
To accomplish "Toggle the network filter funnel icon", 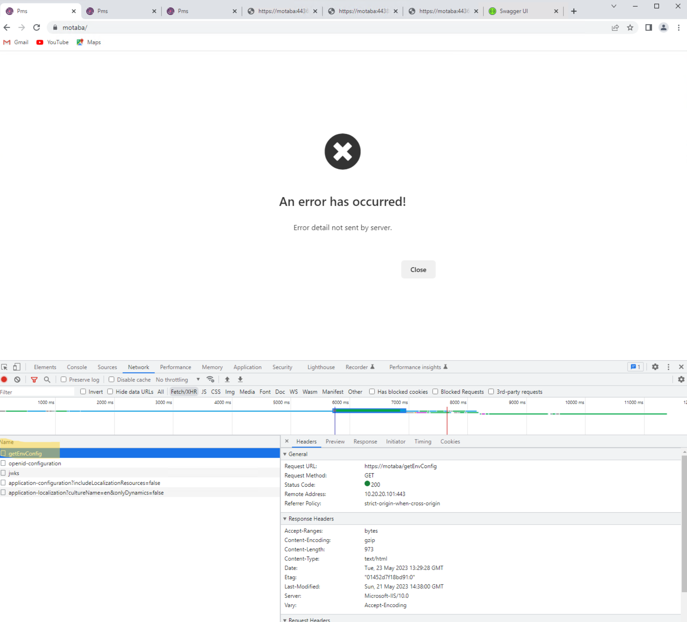I will click(x=34, y=380).
